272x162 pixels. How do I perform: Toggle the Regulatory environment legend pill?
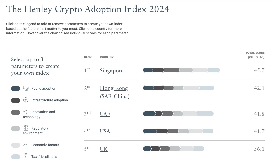(16, 129)
